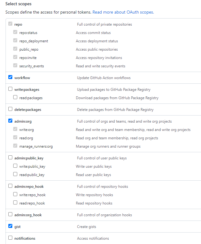The height and width of the screenshot is (244, 201).
Task: Check the admin:repo_hook scope checkbox
Action: pyautogui.click(x=10, y=186)
